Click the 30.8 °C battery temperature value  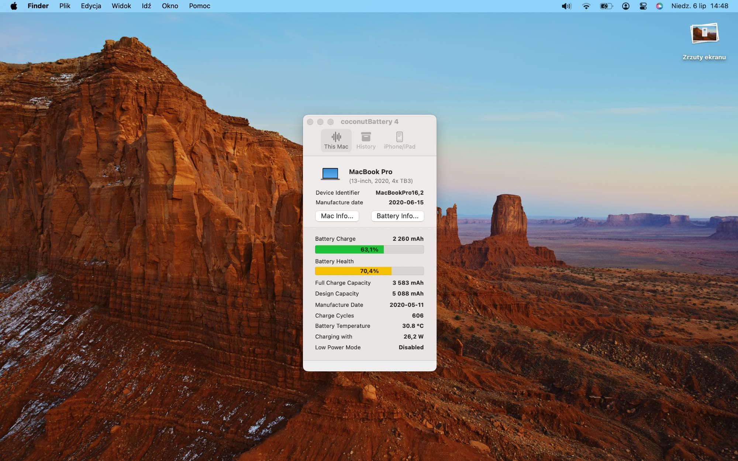[413, 326]
